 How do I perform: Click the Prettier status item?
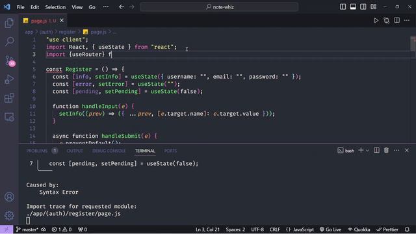(387, 229)
